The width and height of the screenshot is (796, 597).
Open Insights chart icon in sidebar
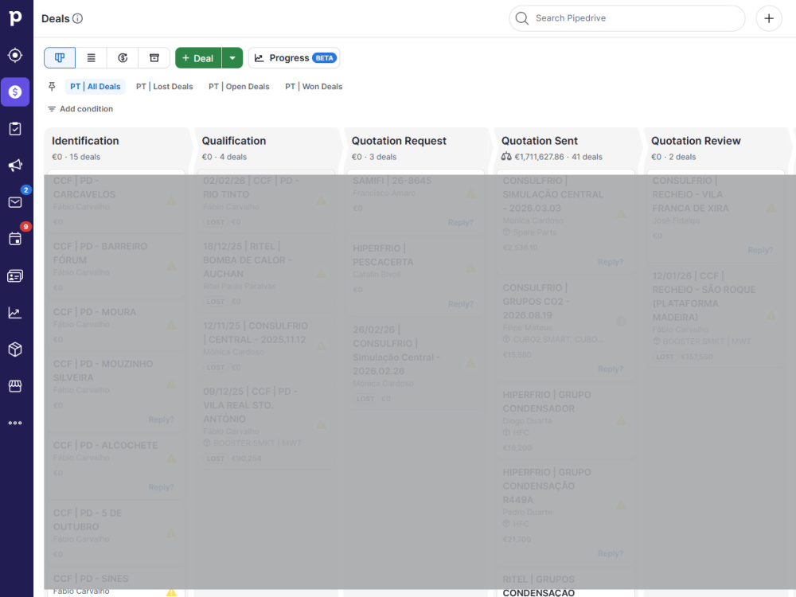(15, 313)
